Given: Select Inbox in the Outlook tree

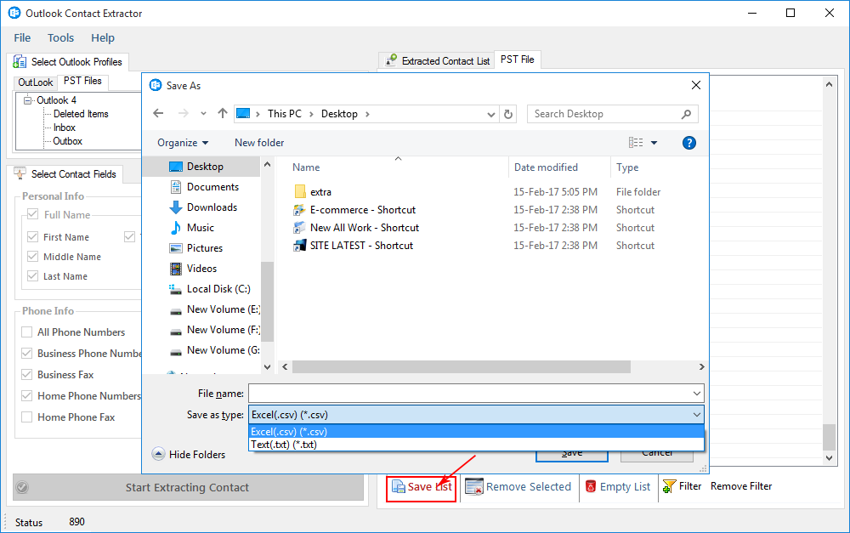Looking at the screenshot, I should [x=64, y=128].
